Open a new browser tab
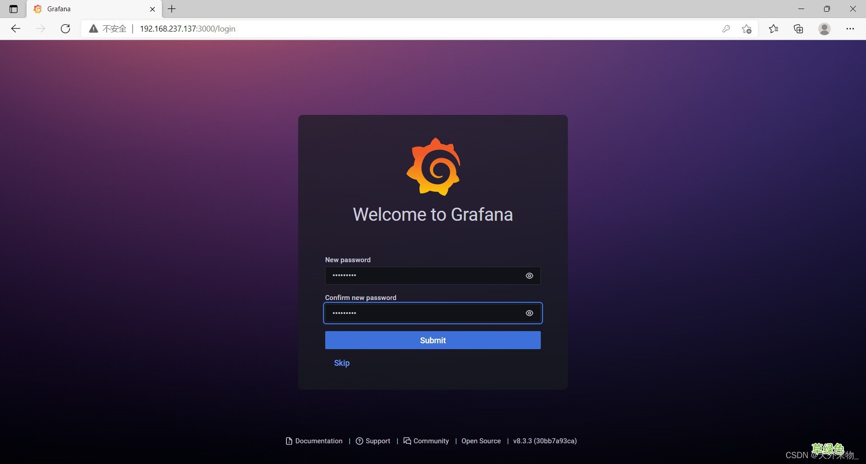Screen dimensions: 866x464 172,9
